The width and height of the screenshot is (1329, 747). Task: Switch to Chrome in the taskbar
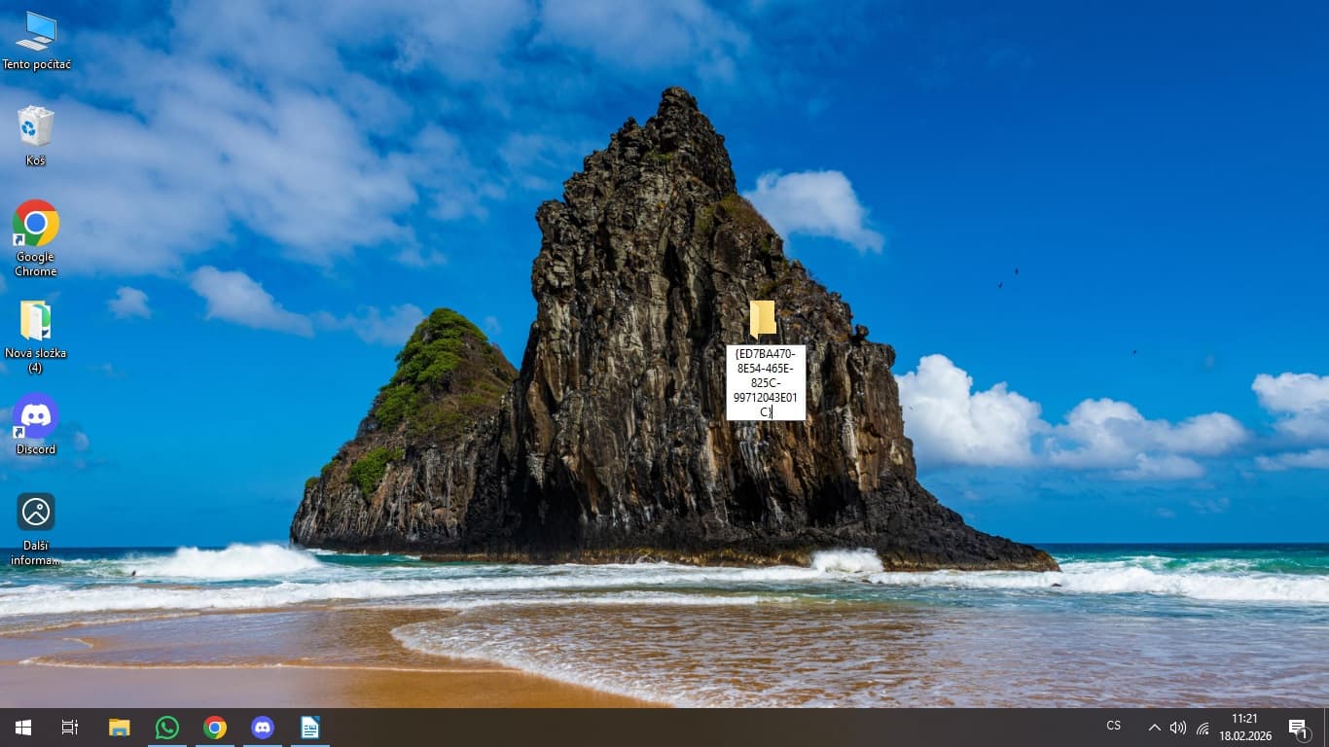click(215, 728)
